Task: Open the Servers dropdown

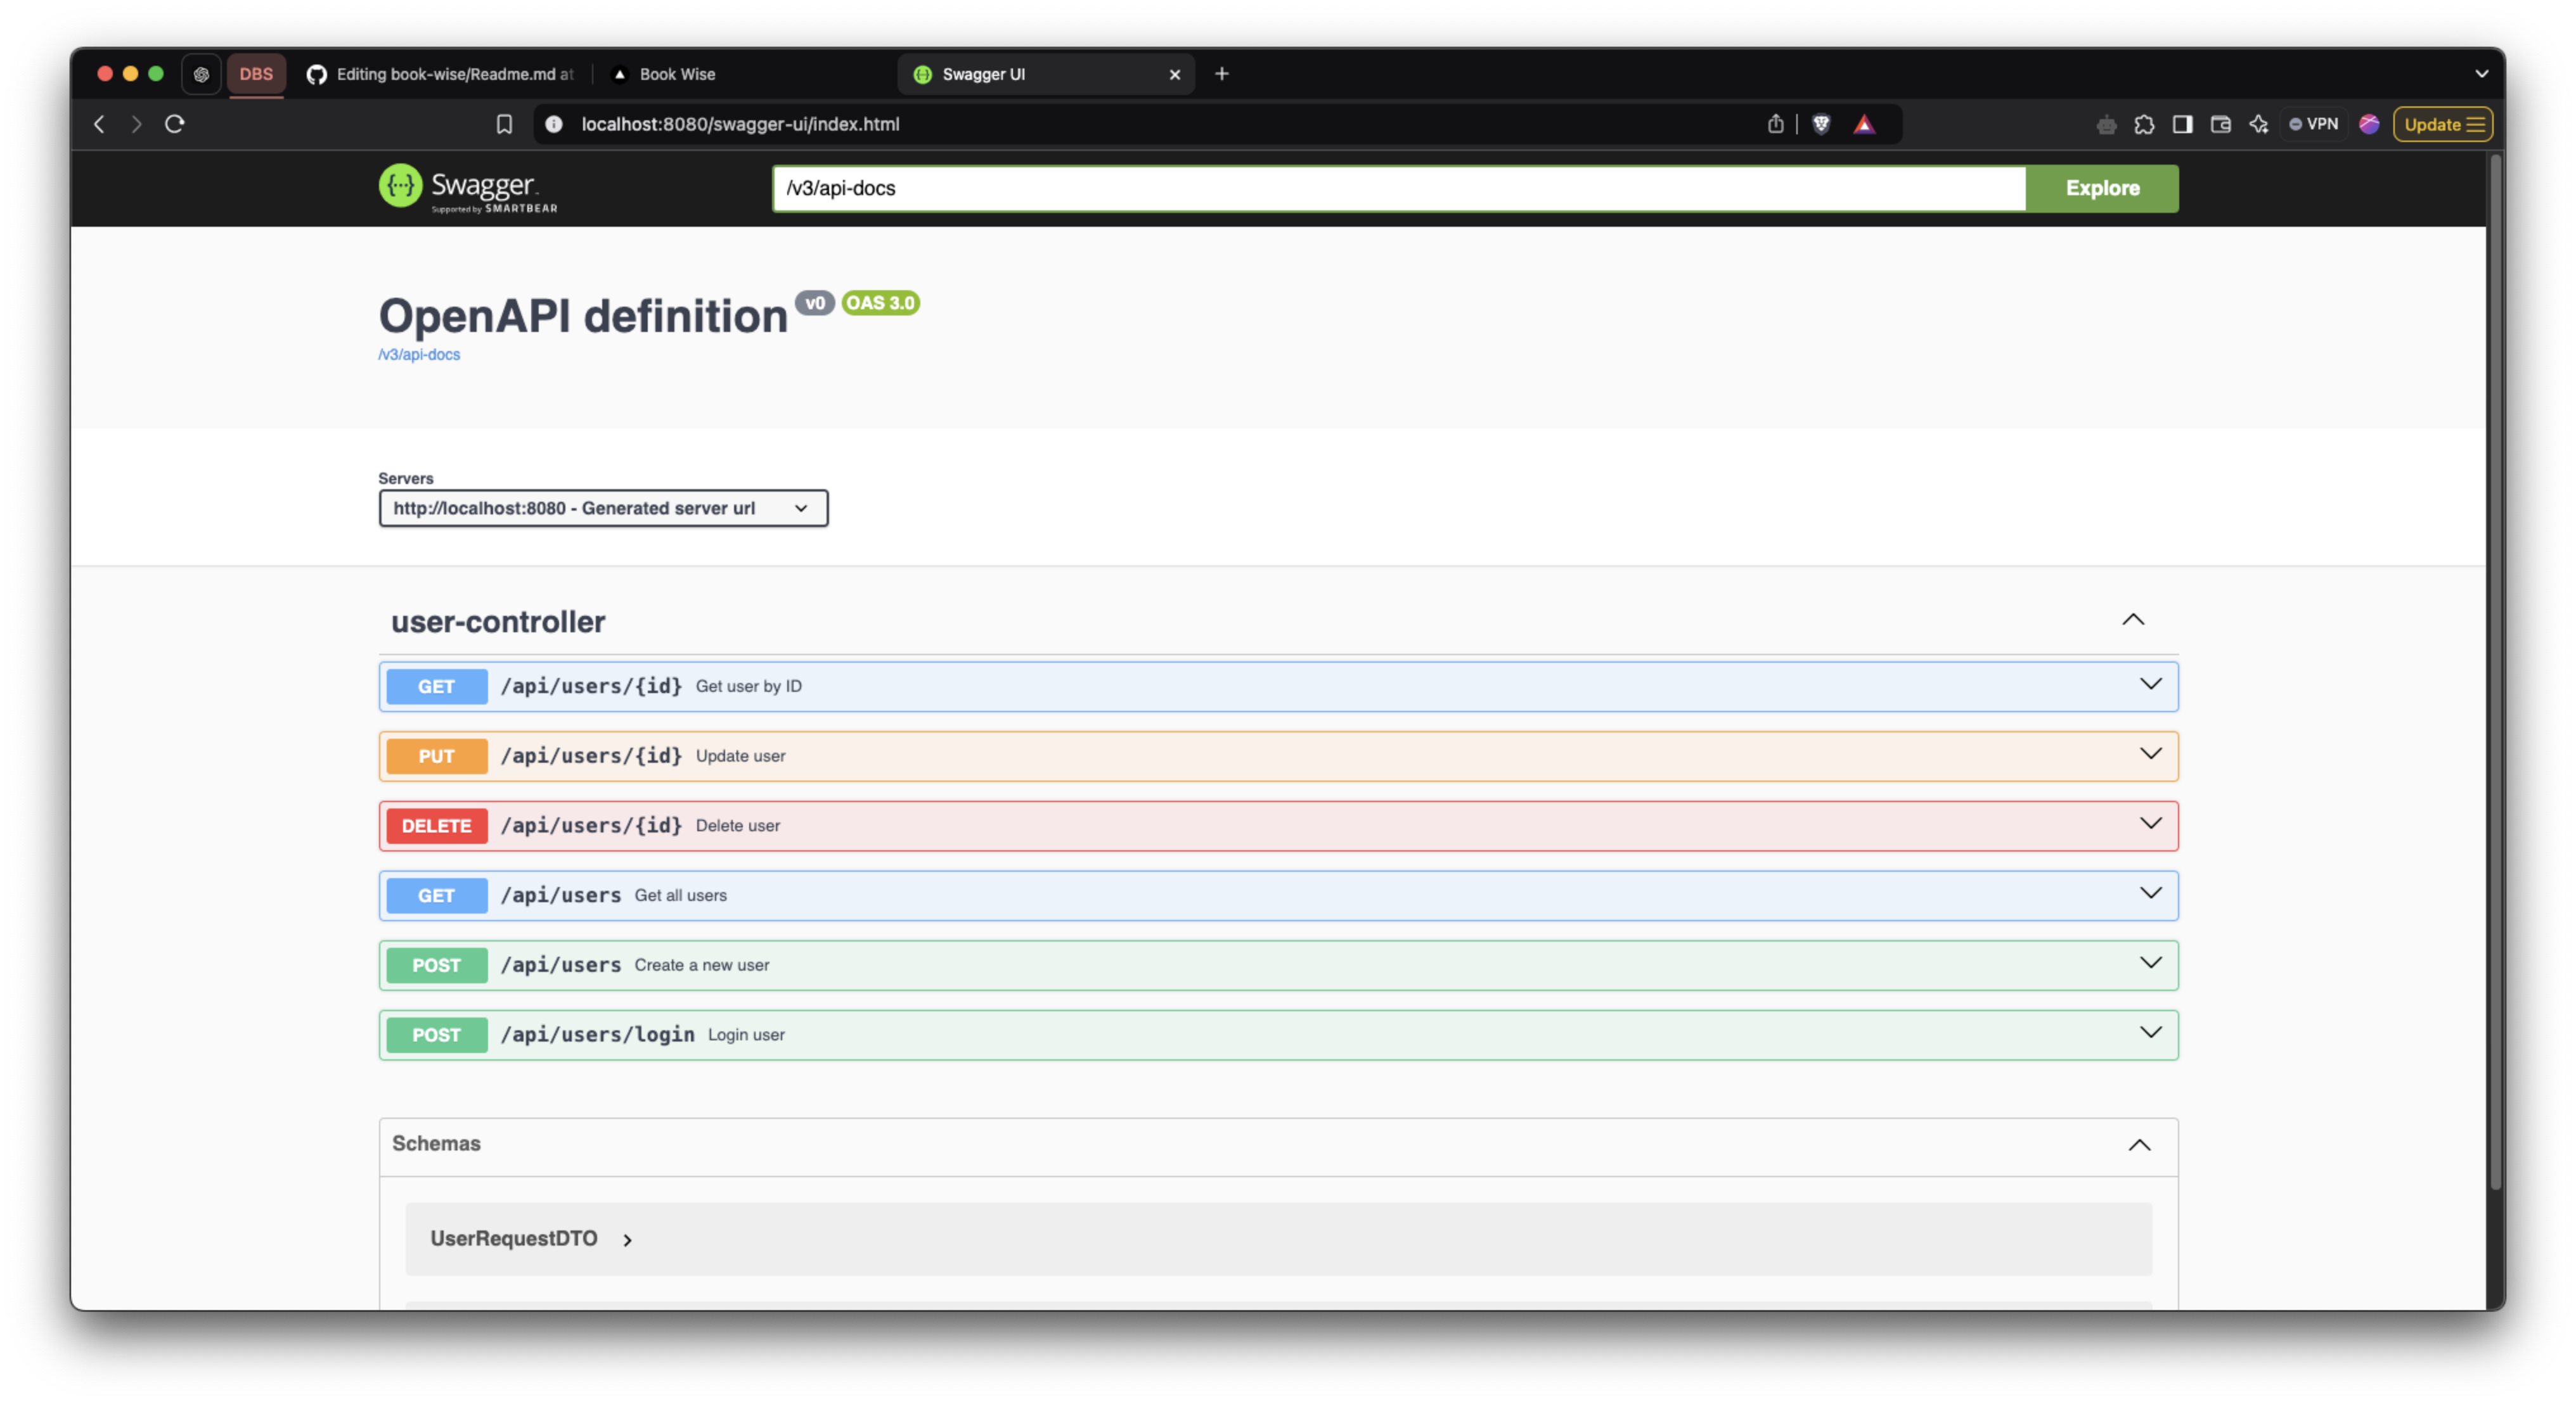Action: pyautogui.click(x=603, y=507)
